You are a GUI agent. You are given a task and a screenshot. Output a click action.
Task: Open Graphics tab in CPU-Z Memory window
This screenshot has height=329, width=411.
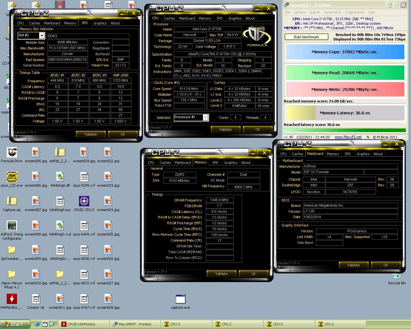pyautogui.click(x=231, y=163)
